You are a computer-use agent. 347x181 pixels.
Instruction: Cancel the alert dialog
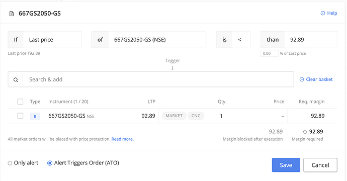(320, 165)
